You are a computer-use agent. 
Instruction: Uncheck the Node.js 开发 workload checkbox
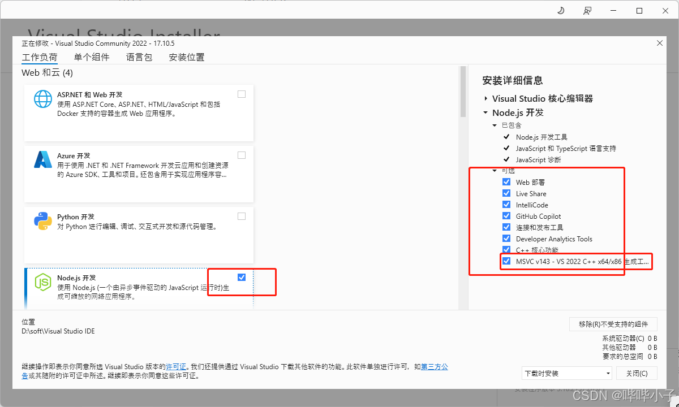[242, 277]
